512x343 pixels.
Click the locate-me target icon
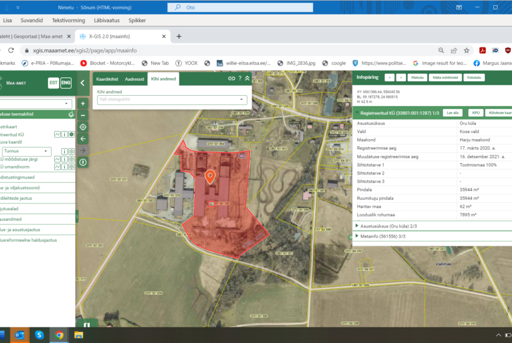point(83,127)
